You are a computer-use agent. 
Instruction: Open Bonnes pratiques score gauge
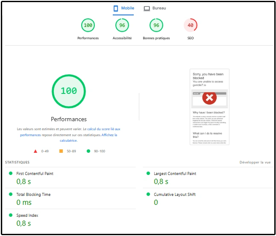click(x=156, y=26)
